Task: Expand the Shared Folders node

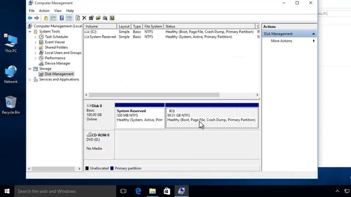Action: point(35,48)
